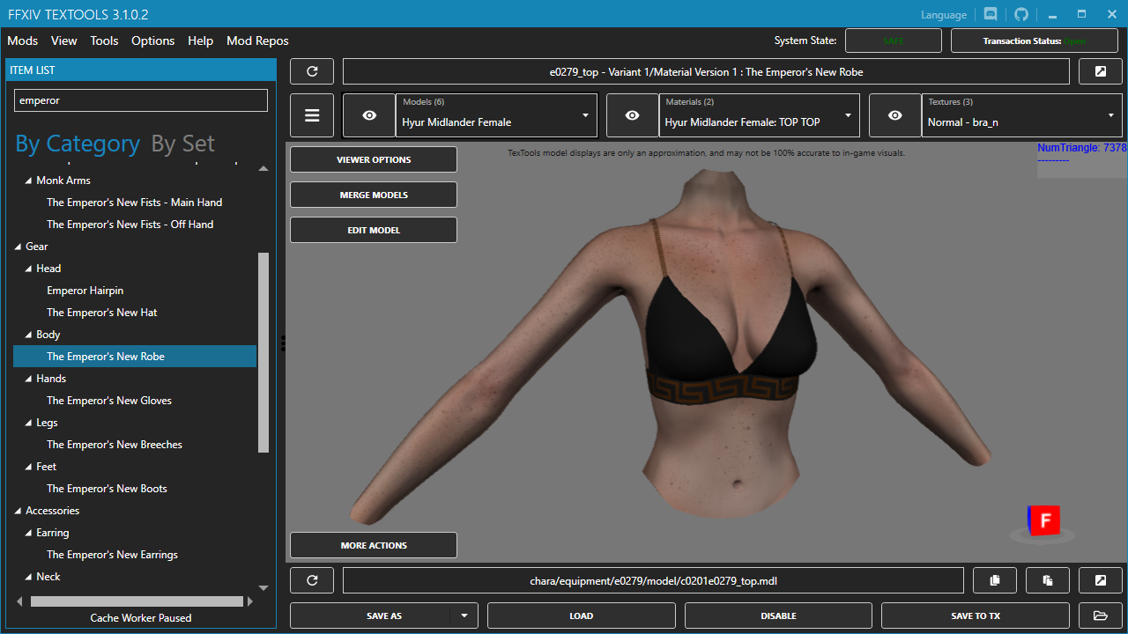Click the Edit Model button

point(374,230)
